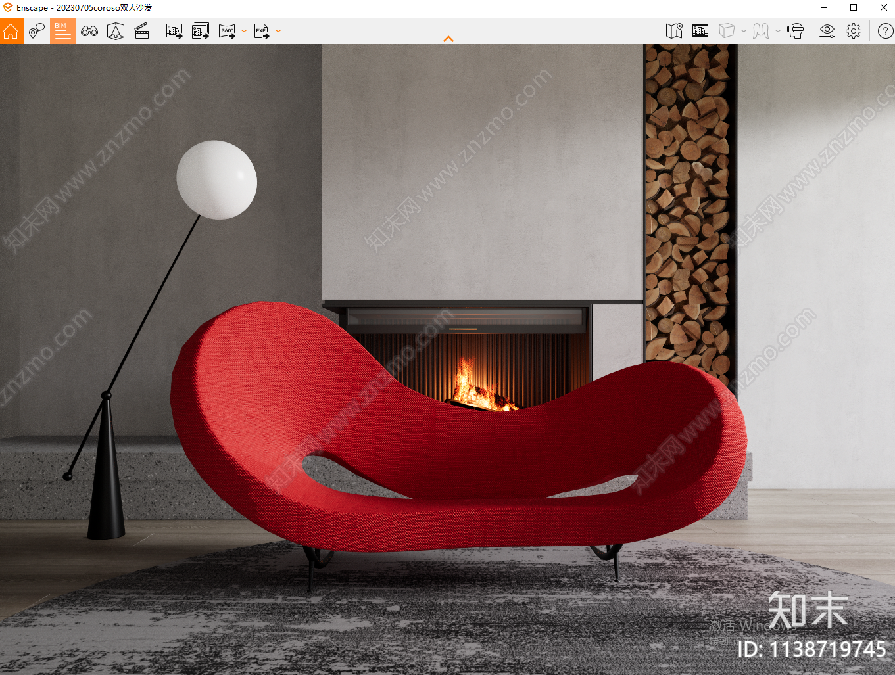Open the collaborative annotations pin icon
Viewport: 895px width, 675px height.
(37, 31)
